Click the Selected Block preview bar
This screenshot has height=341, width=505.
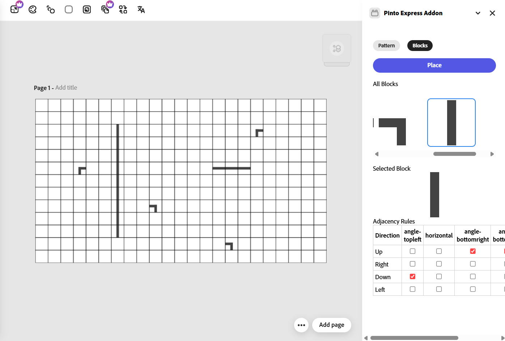click(x=434, y=195)
